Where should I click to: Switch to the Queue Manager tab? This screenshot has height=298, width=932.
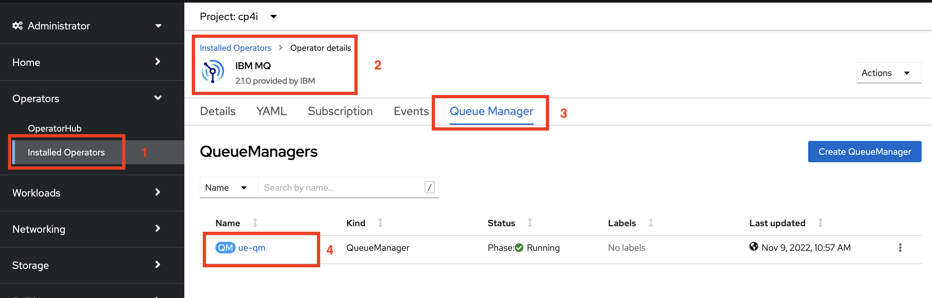tap(491, 111)
